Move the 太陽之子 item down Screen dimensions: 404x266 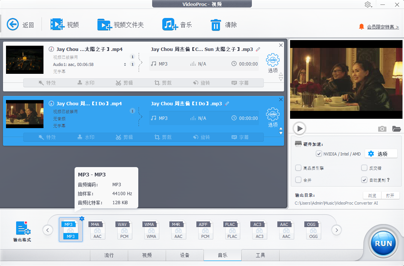click(281, 79)
